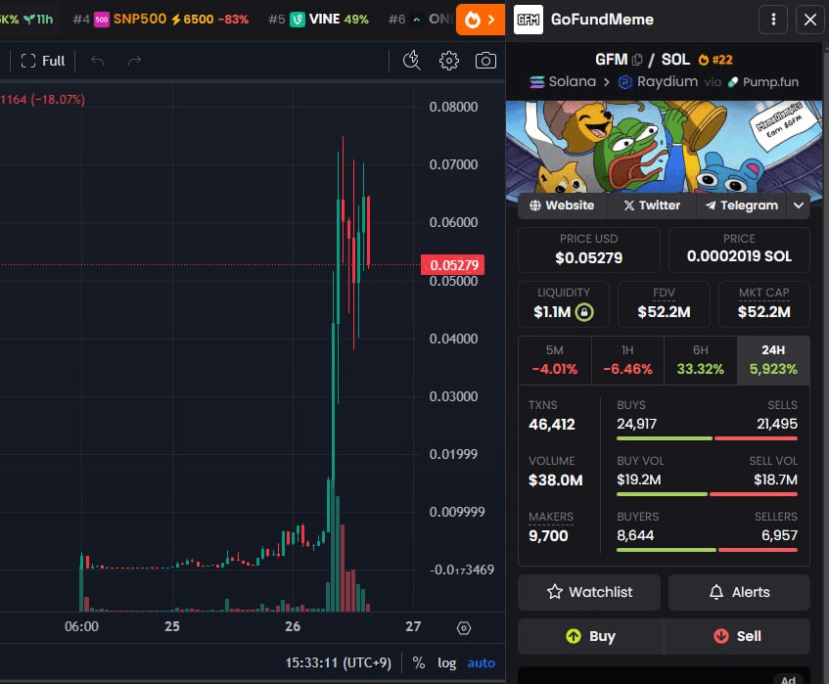
Task: Click the SELLERS count 6,957
Action: point(779,535)
